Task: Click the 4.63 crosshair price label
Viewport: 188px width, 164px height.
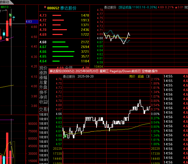Action: pyautogui.click(x=32, y=22)
